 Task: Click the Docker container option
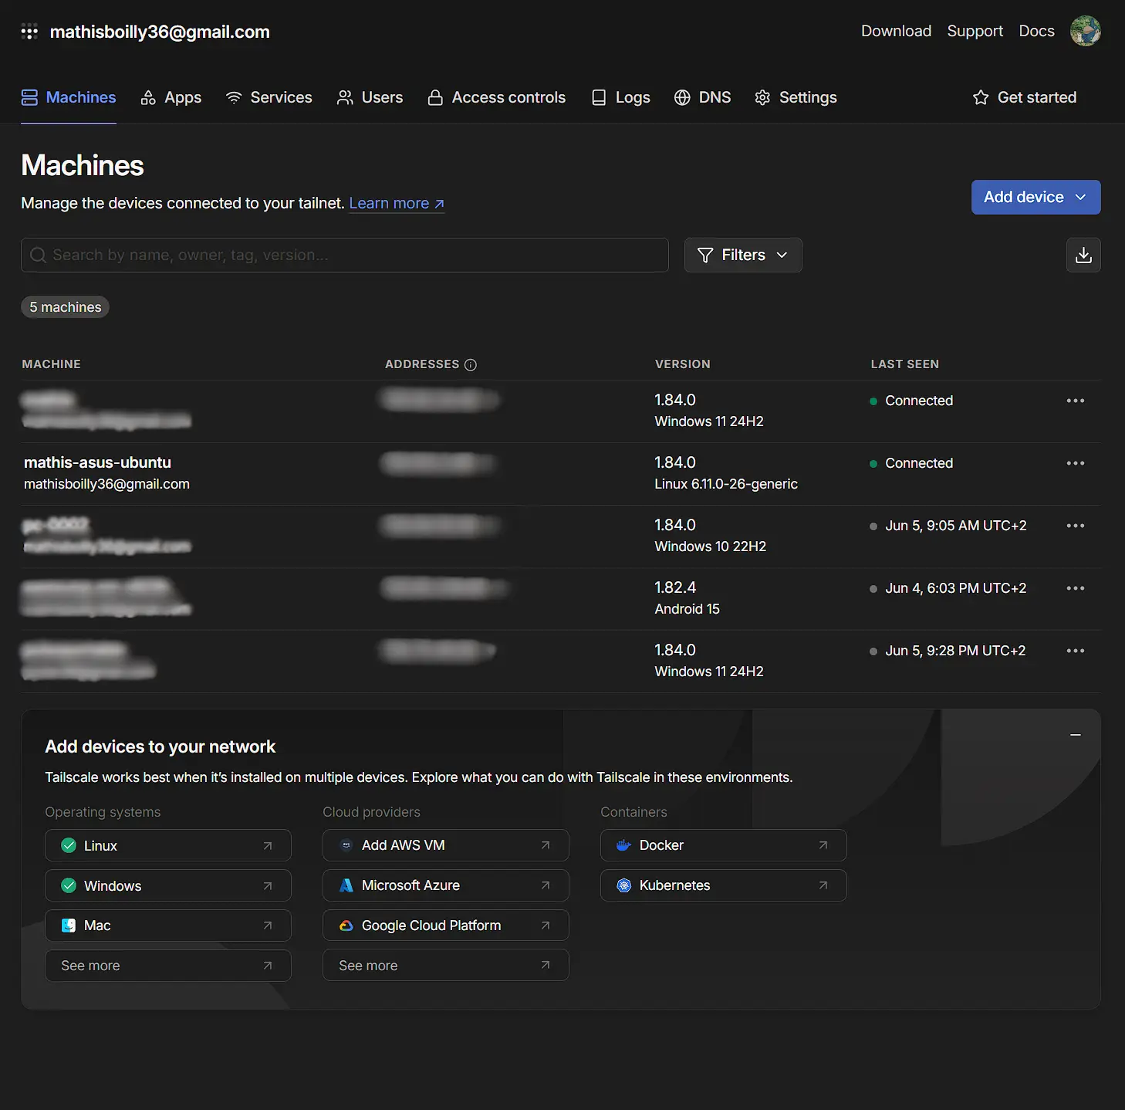click(x=723, y=845)
